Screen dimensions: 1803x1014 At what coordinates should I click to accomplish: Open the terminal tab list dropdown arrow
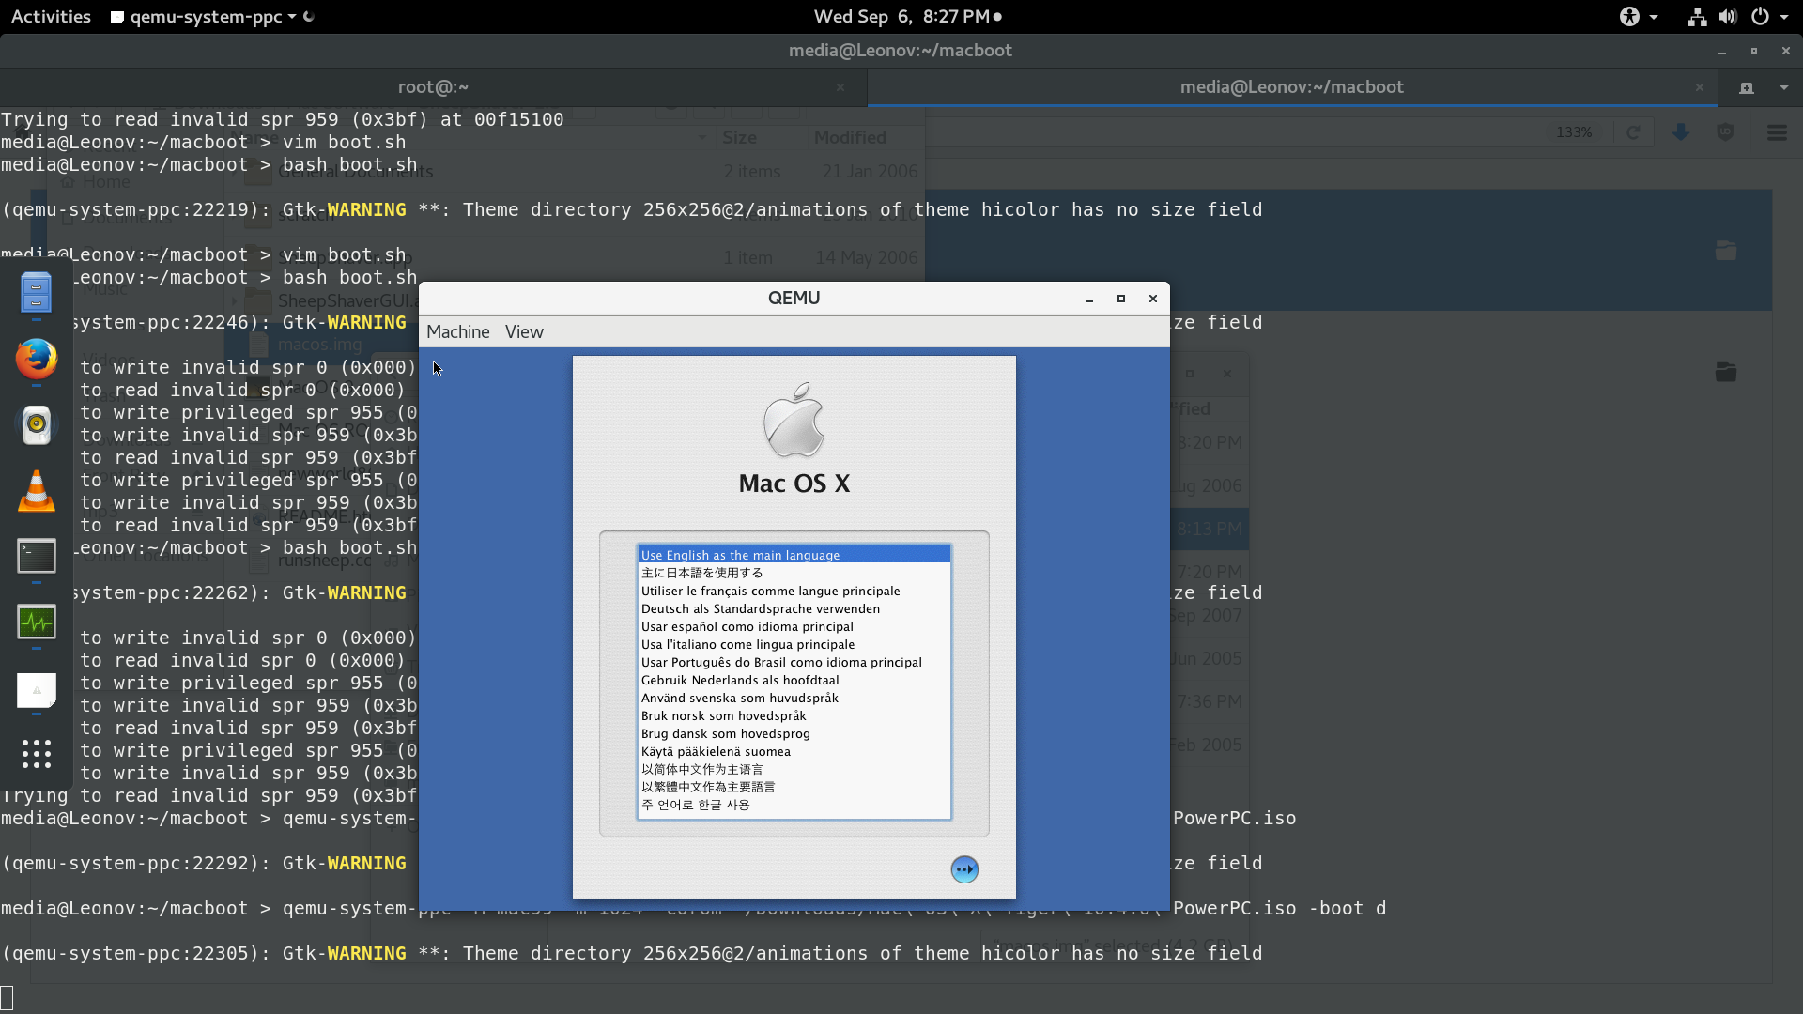click(x=1783, y=87)
